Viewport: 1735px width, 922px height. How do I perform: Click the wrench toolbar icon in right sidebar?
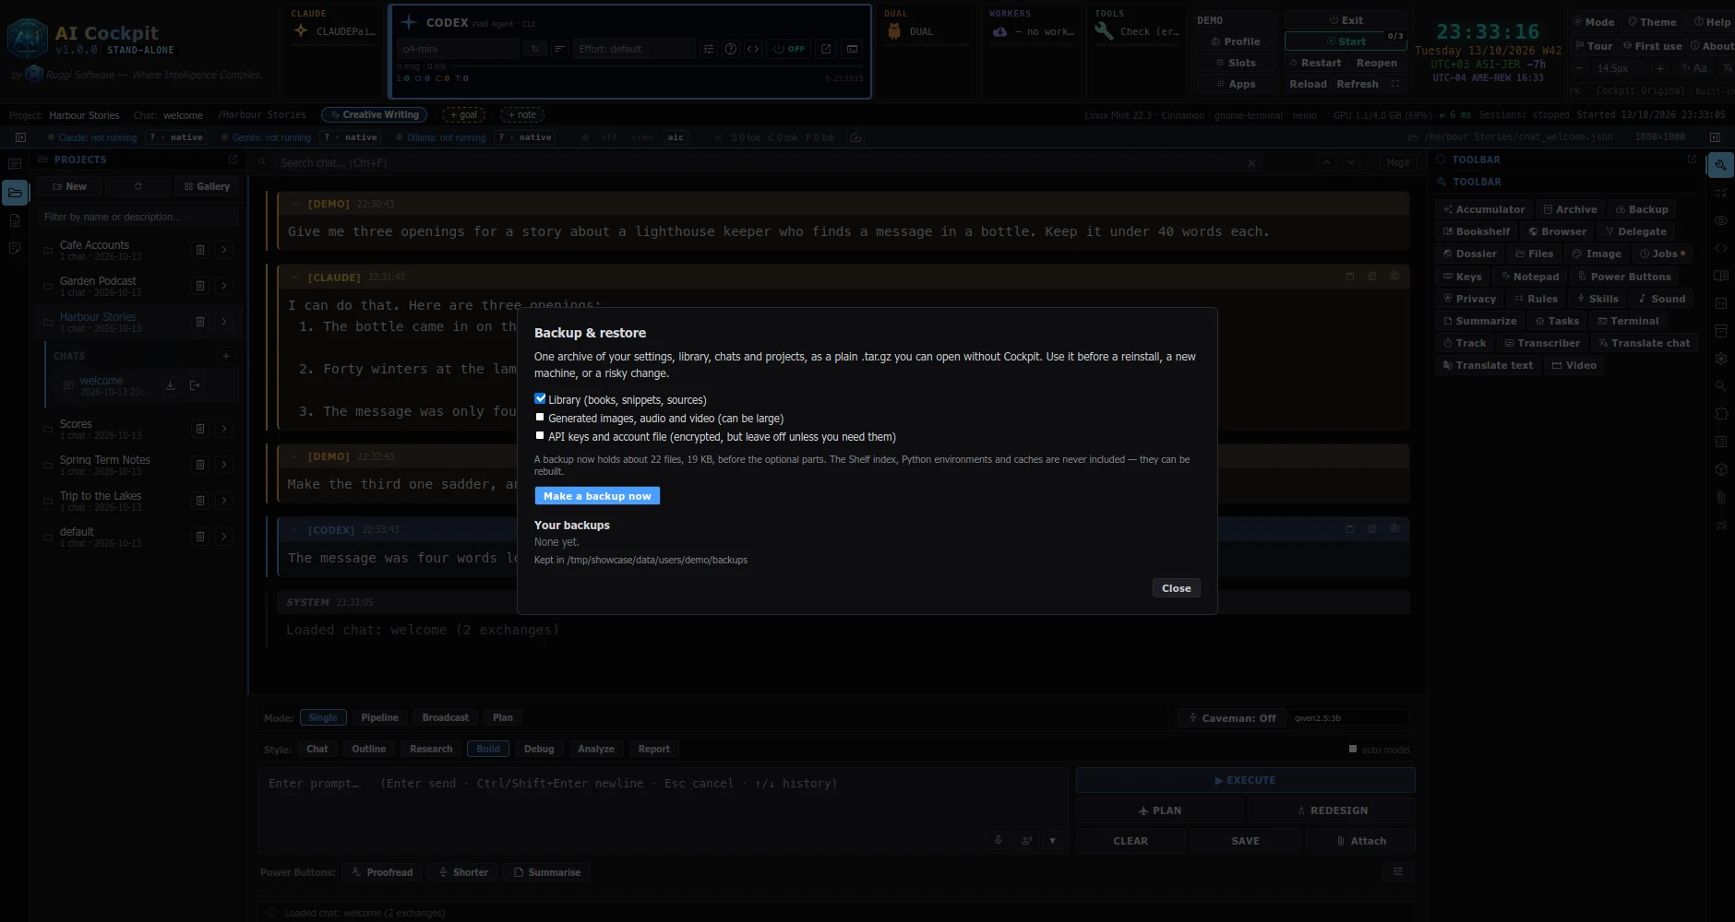[1720, 165]
